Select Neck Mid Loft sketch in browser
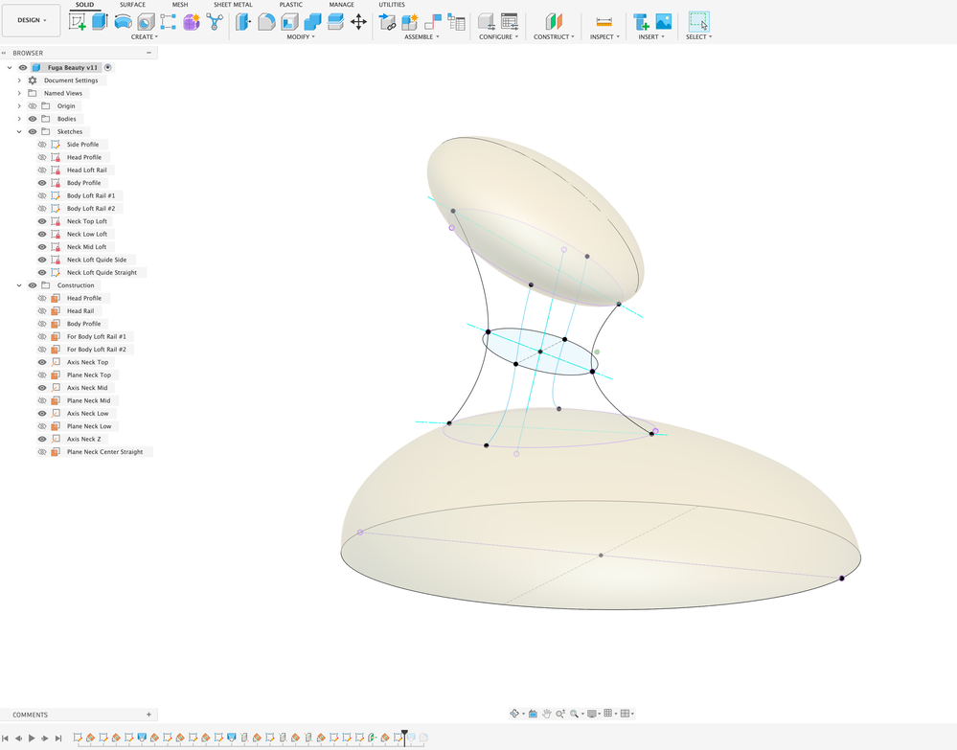The height and width of the screenshot is (750, 957). coord(86,247)
